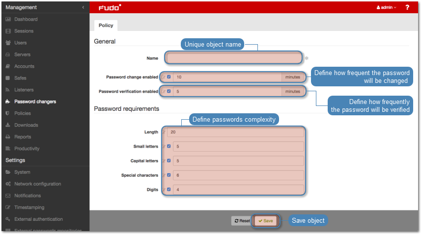Click the Timestamping edit icon

8,208
